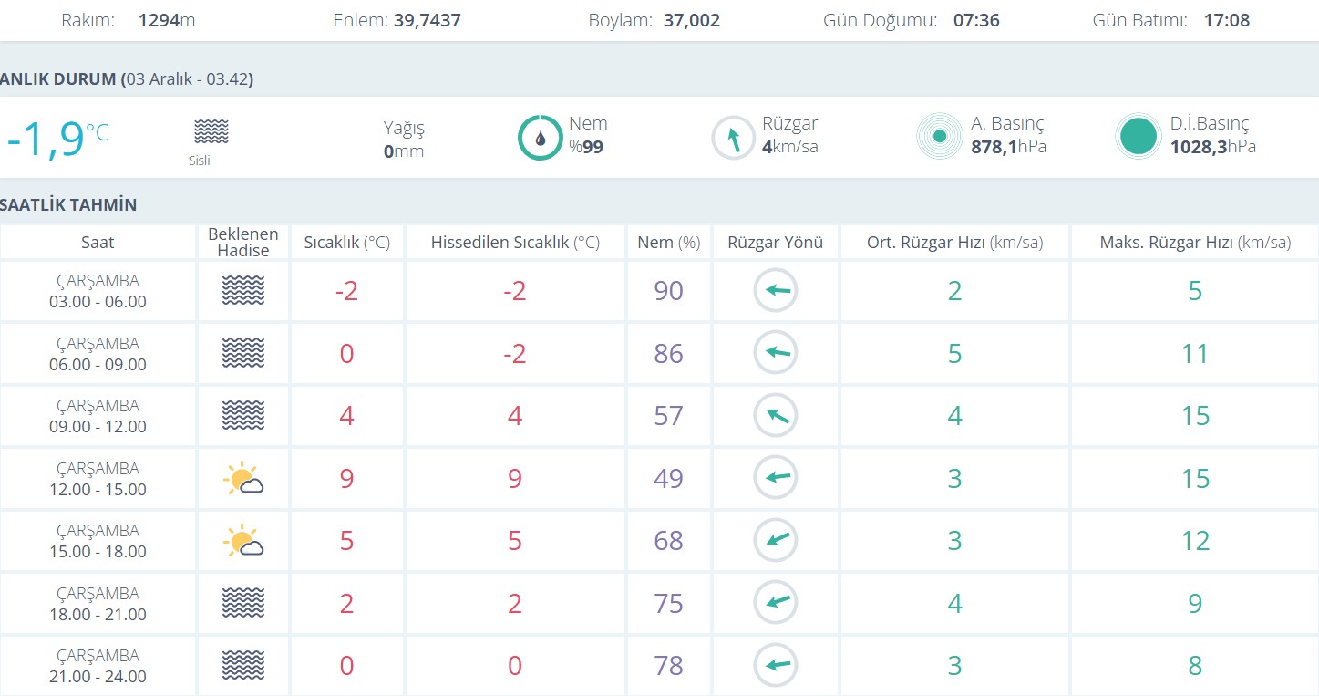The image size is (1319, 696).
Task: Click wind direction arrow for 21.00 - 24.00
Action: coord(776,665)
